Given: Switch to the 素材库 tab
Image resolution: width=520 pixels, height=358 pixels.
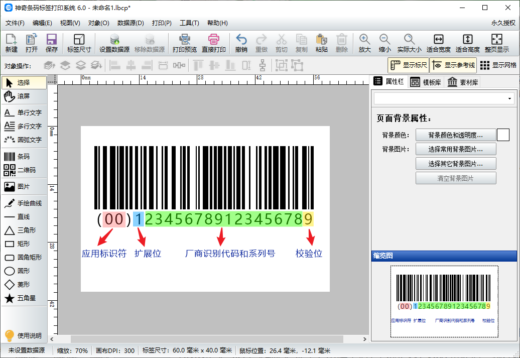Looking at the screenshot, I should point(462,82).
